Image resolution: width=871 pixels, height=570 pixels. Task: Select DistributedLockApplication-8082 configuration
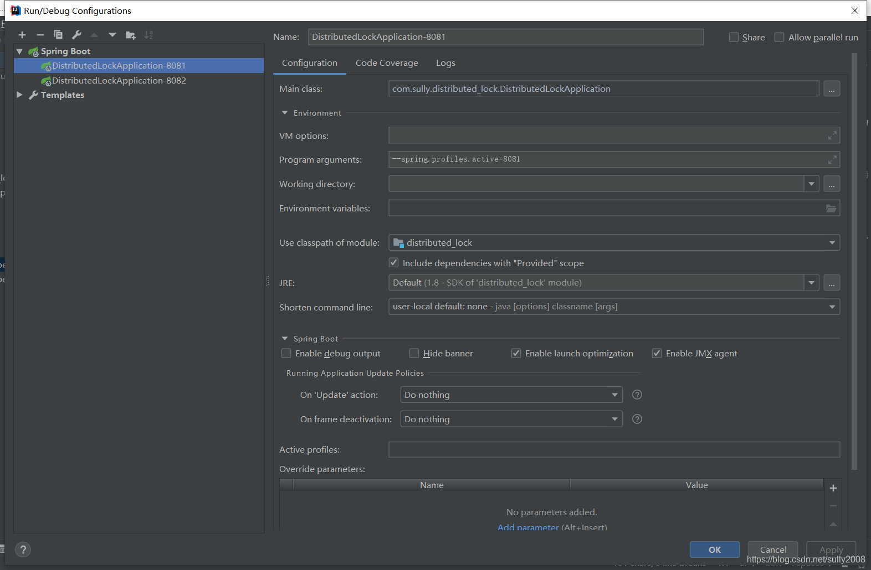click(x=139, y=80)
